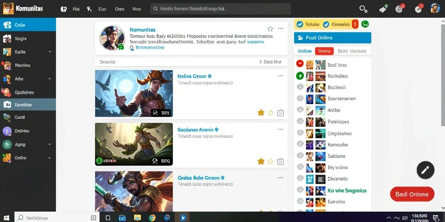Image resolution: width=445 pixels, height=222 pixels.
Task: Toggle grey status circle beside Kemouline
Action: pyautogui.click(x=300, y=144)
